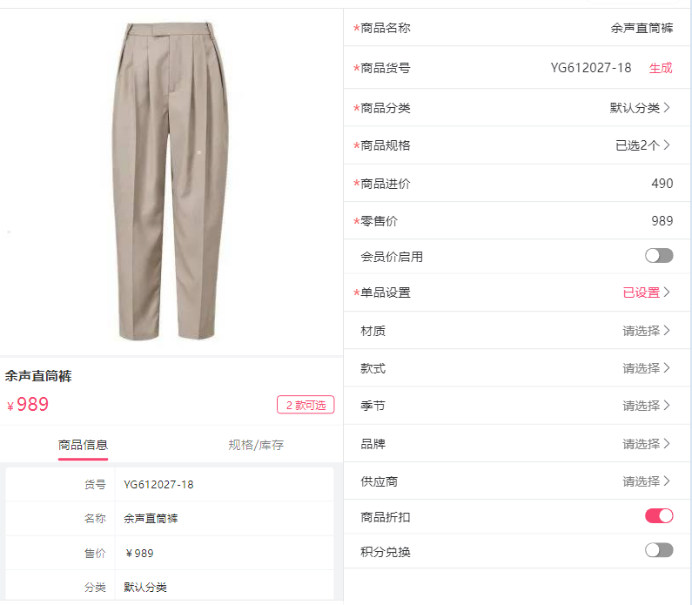The height and width of the screenshot is (605, 692).
Task: Turn off the 商品折扣 switch
Action: [x=659, y=516]
